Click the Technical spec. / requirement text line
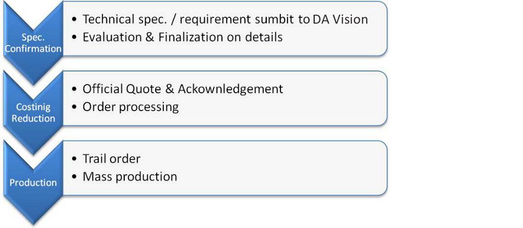523x228 pixels. (225, 19)
